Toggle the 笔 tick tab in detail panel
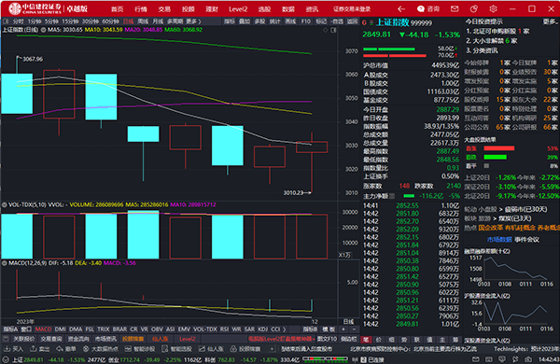560x364 pixels. 366,339
